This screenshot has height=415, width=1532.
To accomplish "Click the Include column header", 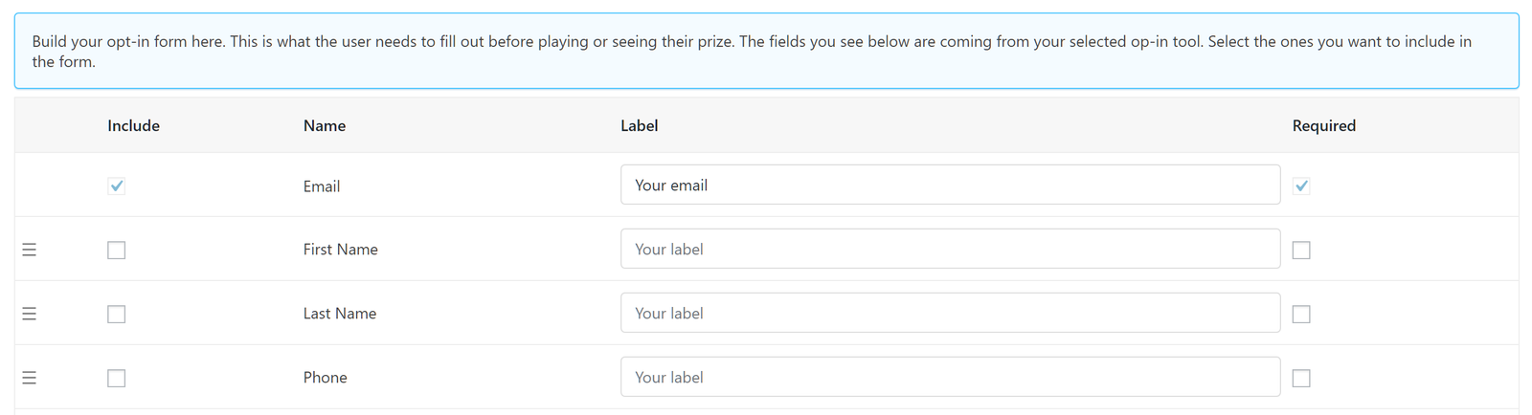I will click(133, 125).
